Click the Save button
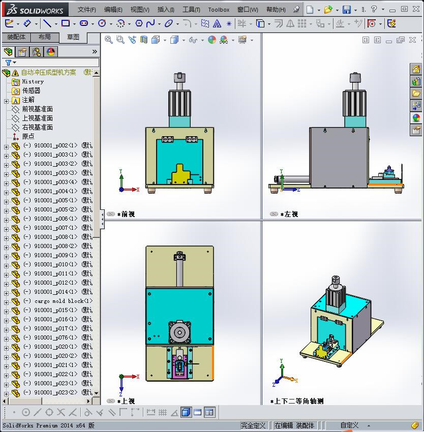 click(347, 10)
